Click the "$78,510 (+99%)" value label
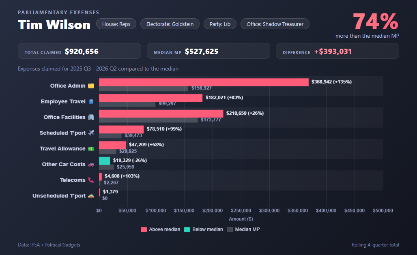Image resolution: width=417 pixels, height=255 pixels. pos(164,129)
